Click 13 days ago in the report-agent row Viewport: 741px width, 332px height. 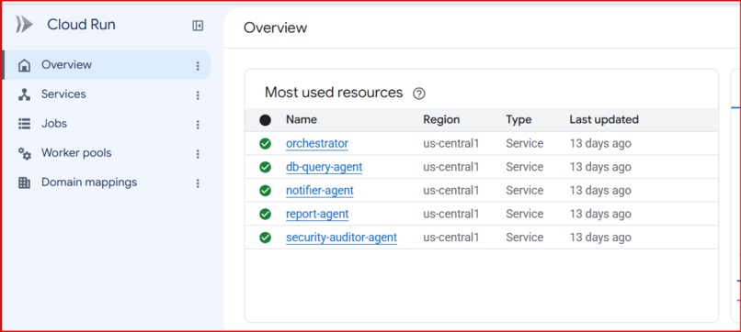pos(600,214)
